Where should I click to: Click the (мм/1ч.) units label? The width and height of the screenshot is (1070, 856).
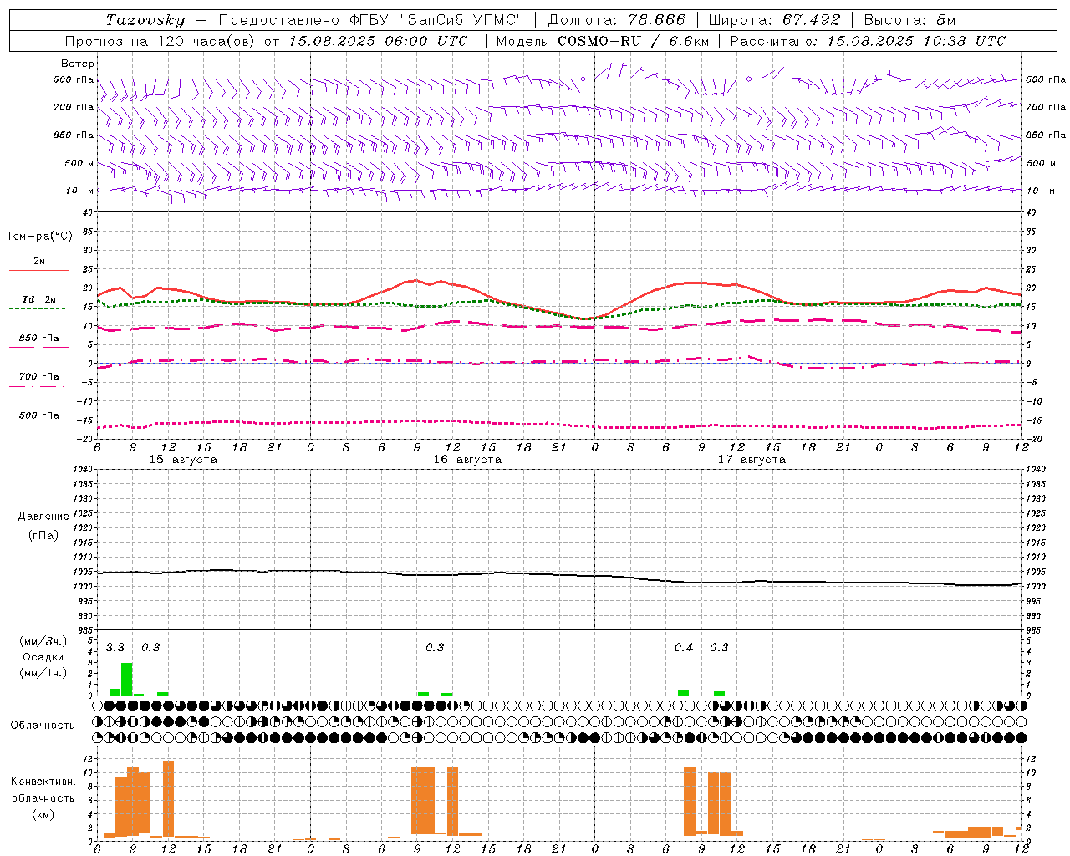point(43,673)
